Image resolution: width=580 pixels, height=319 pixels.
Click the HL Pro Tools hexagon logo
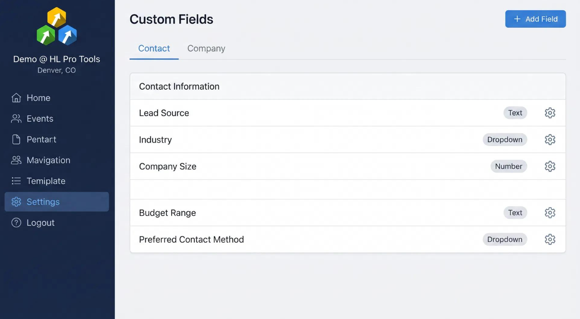(57, 26)
